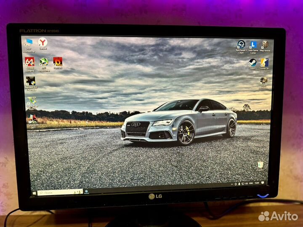The height and width of the screenshot is (227, 303).
Task: Open the network status tray icon
Action: coord(243,184)
